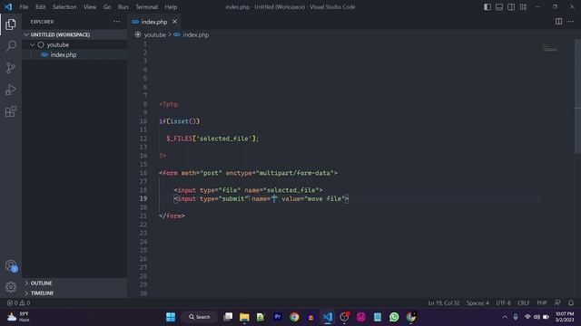Collapse the UNTITLED (WORKSPACE) section
Image resolution: width=581 pixels, height=326 pixels.
[x=74, y=34]
